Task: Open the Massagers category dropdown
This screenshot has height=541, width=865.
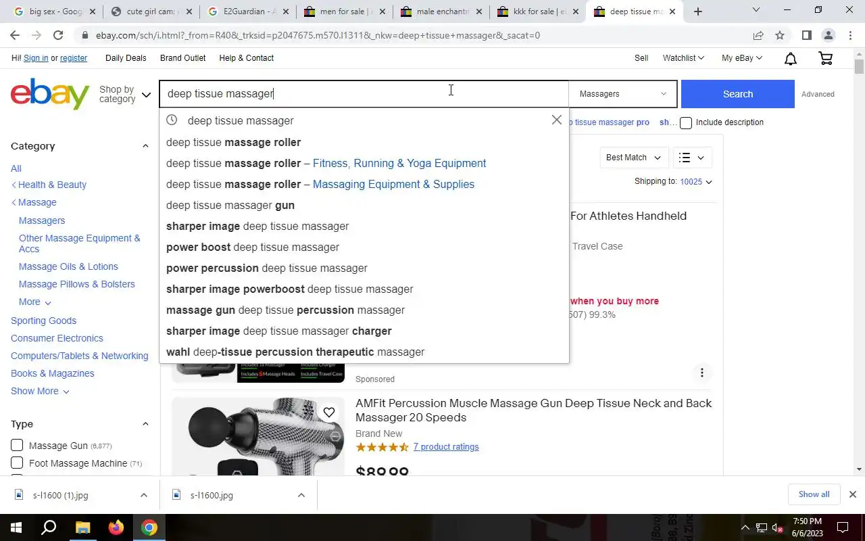Action: (622, 94)
